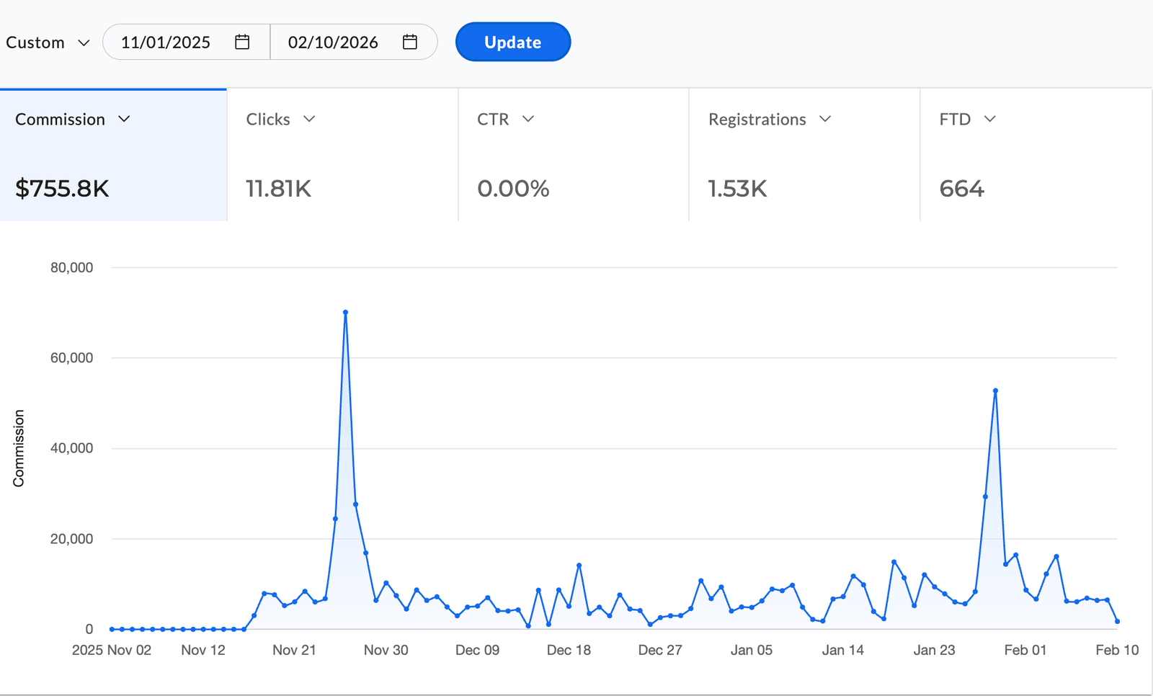
Task: Expand the FTD metric chevron
Action: tap(990, 119)
